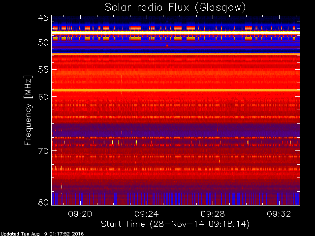Click the blue striped strip at 80 MHz
315x236 pixels.
[x=175, y=199]
